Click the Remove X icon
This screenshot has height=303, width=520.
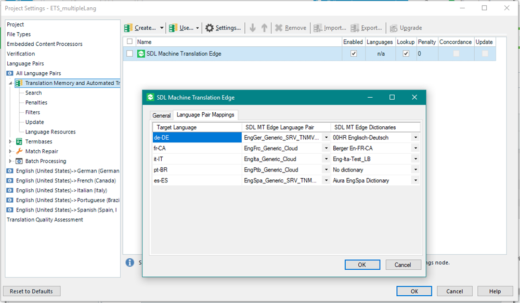(279, 28)
